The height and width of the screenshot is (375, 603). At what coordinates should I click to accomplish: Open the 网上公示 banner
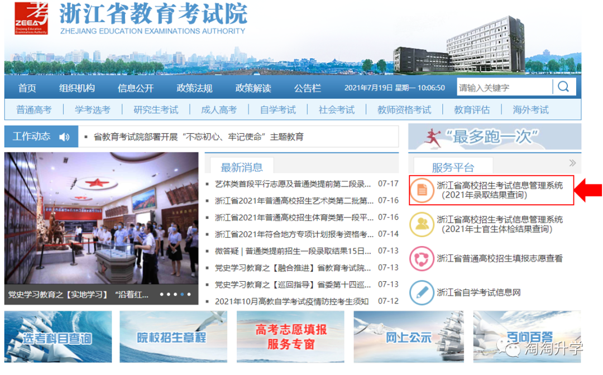point(408,337)
